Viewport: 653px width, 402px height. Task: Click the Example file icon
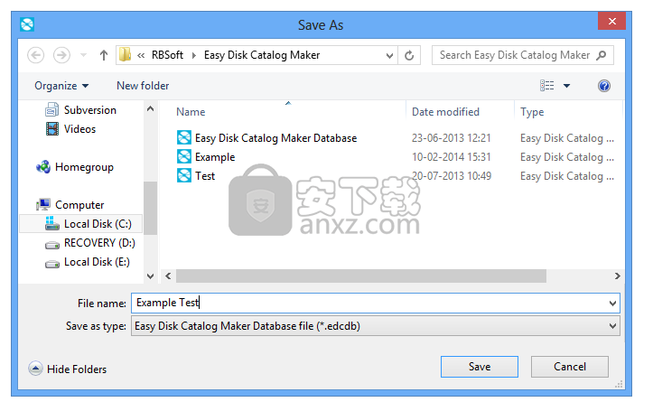coord(184,156)
